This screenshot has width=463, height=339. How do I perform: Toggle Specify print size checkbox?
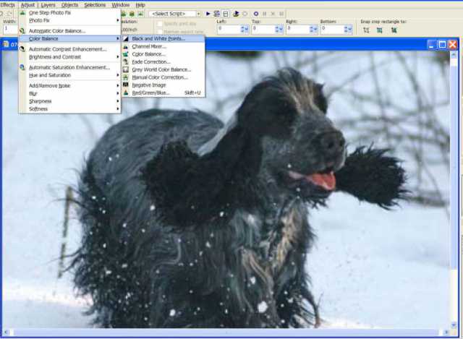point(160,24)
